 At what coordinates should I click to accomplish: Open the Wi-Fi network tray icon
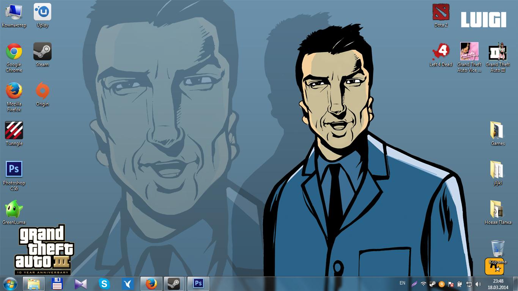[x=424, y=284]
